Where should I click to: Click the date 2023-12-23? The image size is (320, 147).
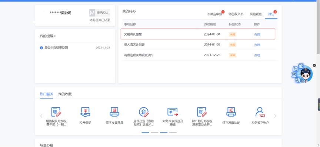212,55
